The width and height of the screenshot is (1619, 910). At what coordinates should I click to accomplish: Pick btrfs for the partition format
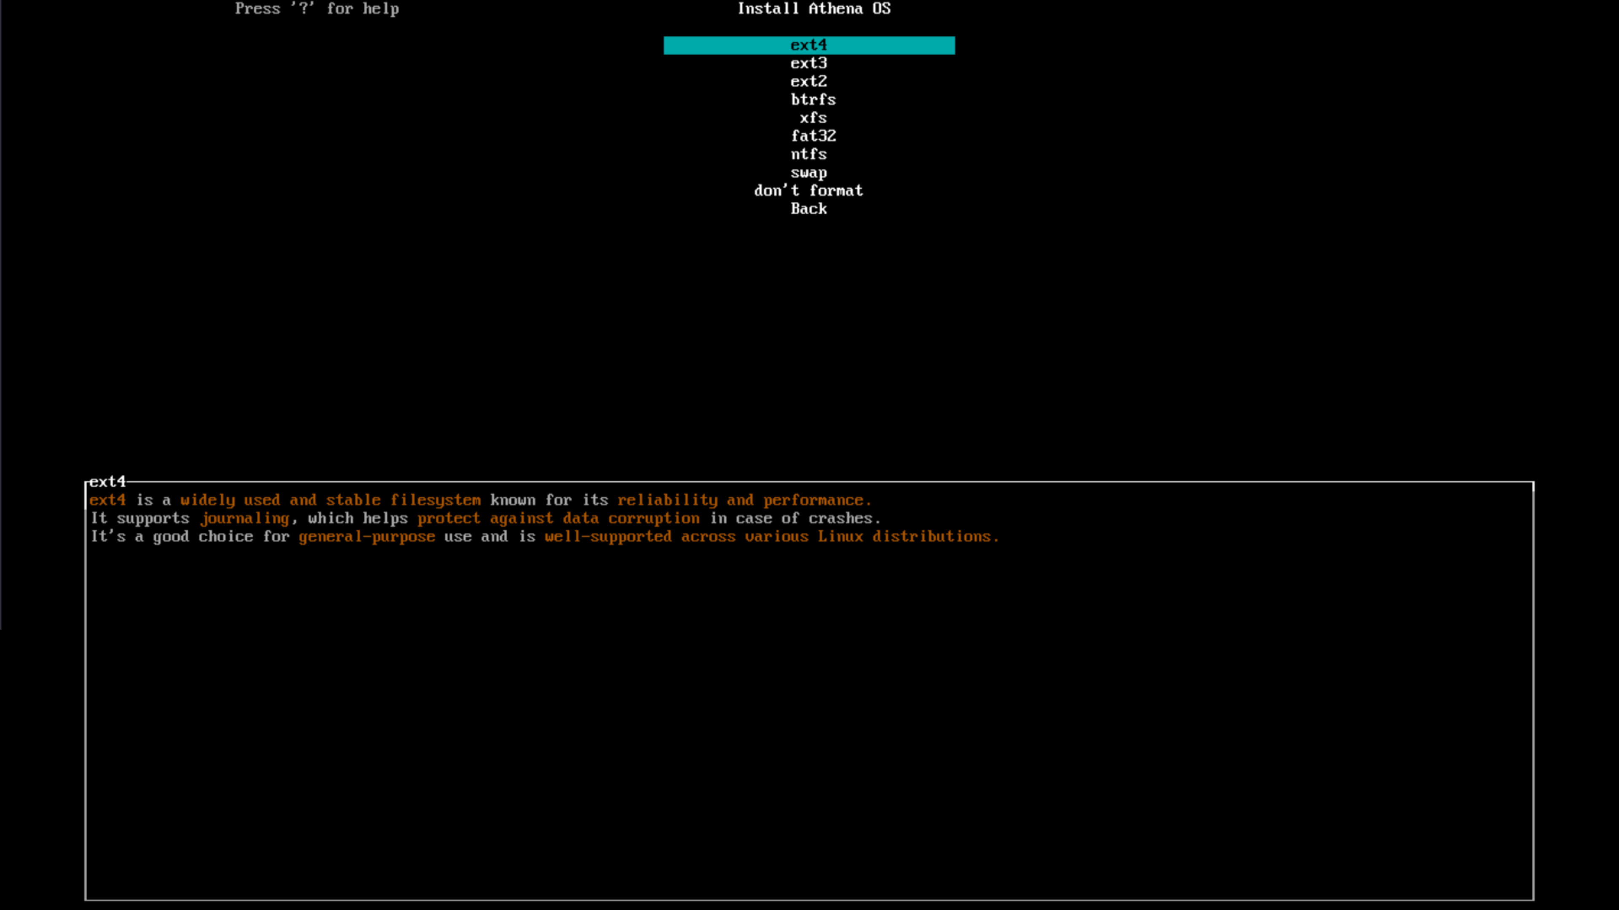pos(812,99)
